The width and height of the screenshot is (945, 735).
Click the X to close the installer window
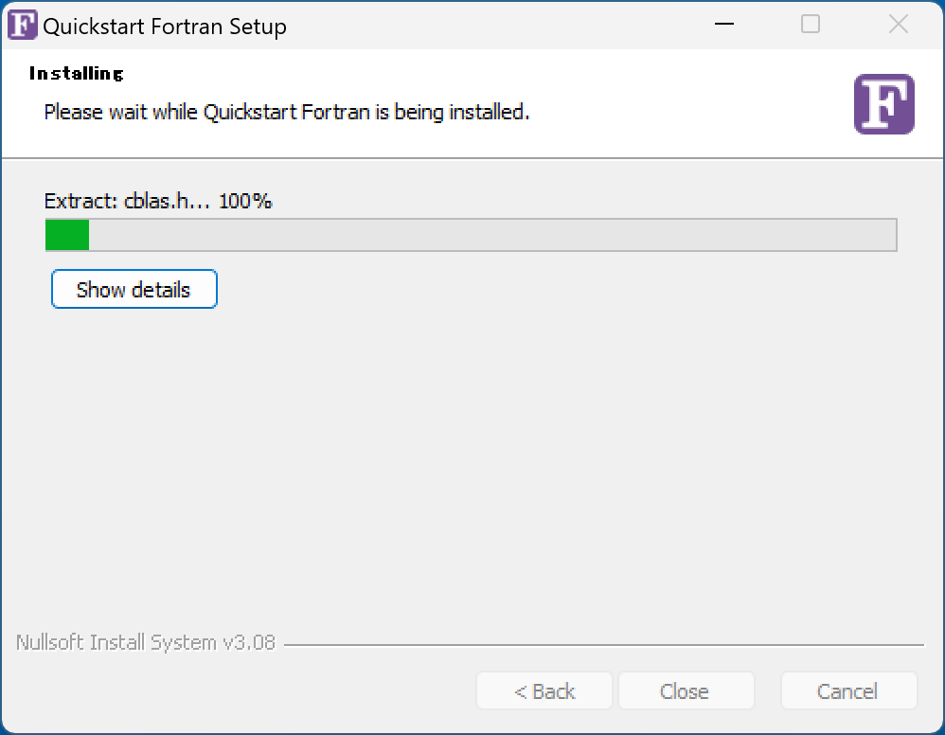click(898, 24)
